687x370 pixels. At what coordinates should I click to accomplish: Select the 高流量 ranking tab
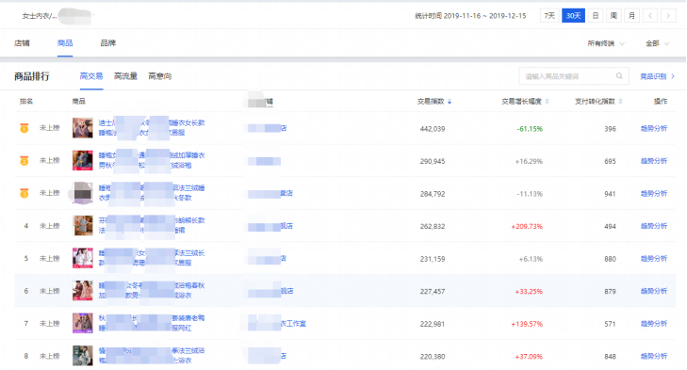(x=125, y=76)
